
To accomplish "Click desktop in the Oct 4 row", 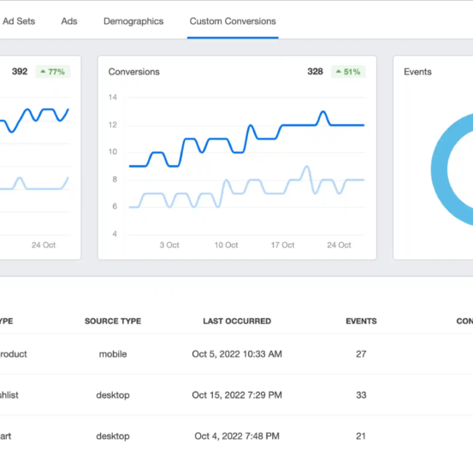I will (113, 436).
